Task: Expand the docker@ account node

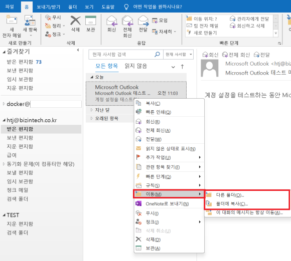Action: 4,104
